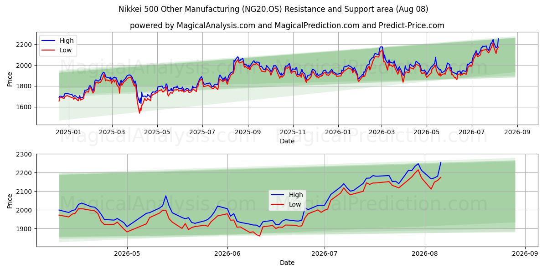Click the chart title mentioning Nikkei 500 Other Manufacturing

(273, 9)
